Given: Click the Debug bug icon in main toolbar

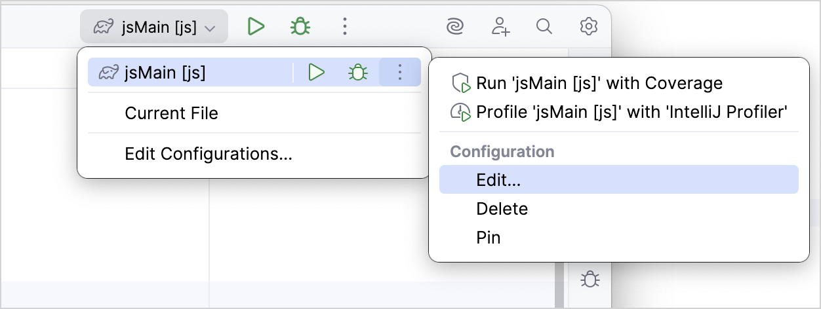Looking at the screenshot, I should click(300, 27).
